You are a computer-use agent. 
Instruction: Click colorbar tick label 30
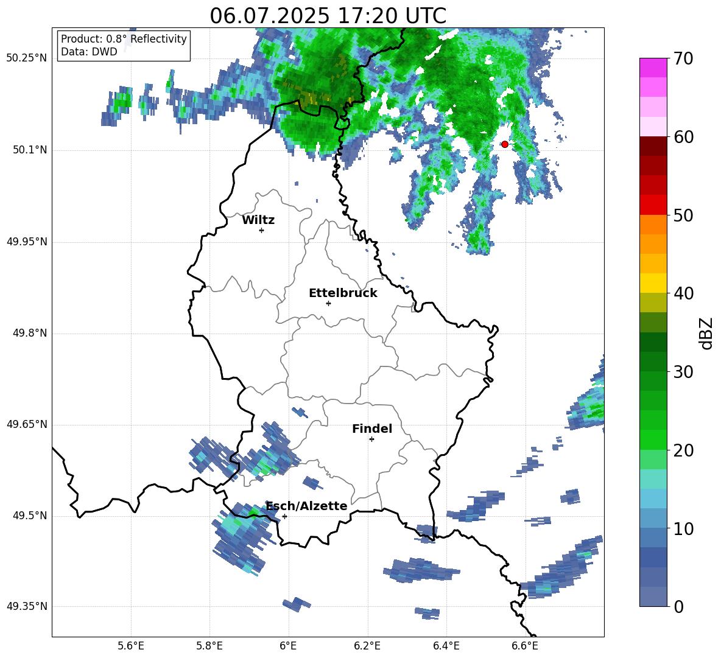tap(683, 372)
